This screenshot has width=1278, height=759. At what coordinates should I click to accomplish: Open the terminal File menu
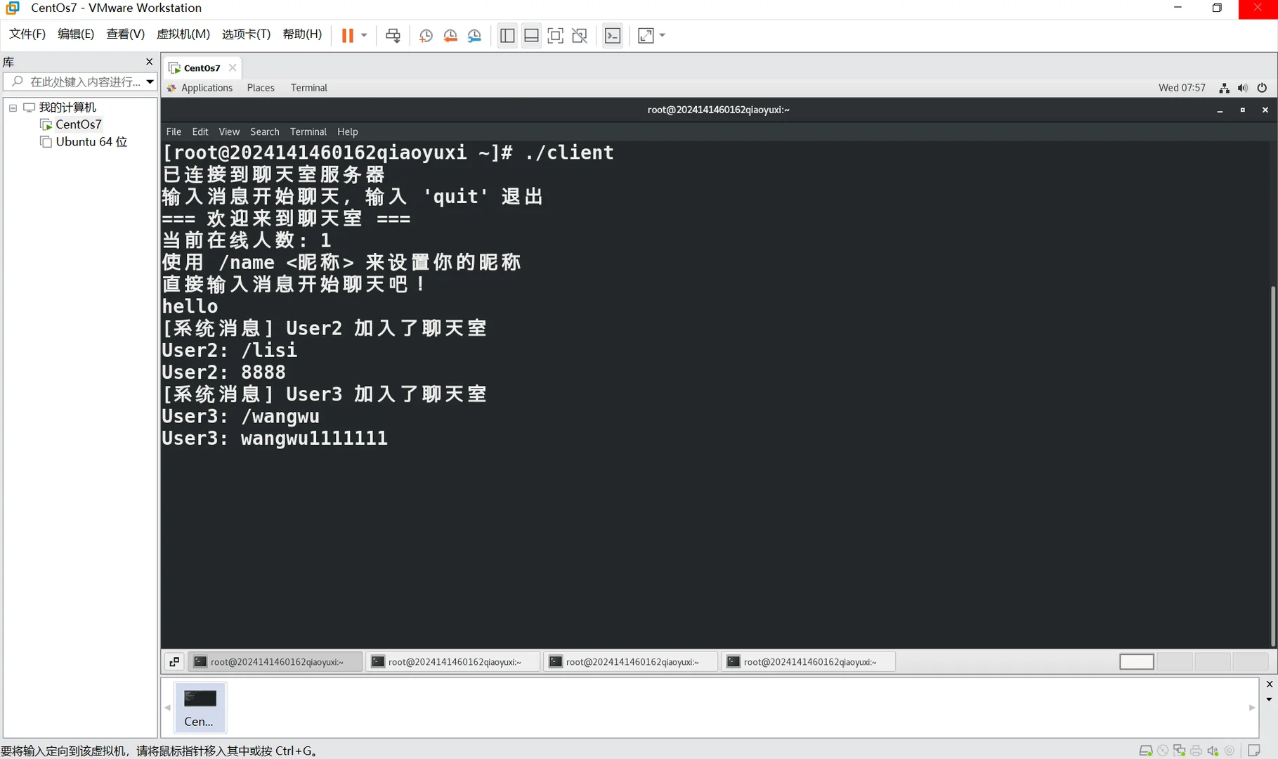click(174, 132)
